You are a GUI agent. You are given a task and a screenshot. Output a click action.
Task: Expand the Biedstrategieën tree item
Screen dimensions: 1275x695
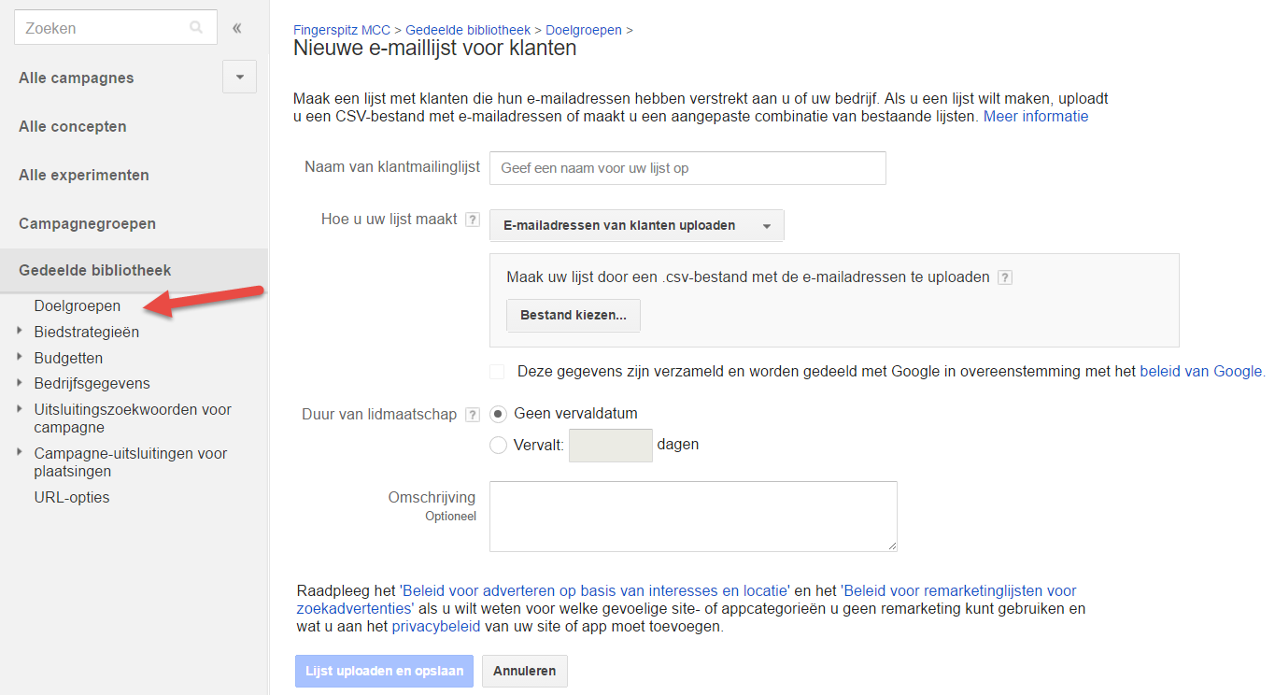click(x=21, y=331)
